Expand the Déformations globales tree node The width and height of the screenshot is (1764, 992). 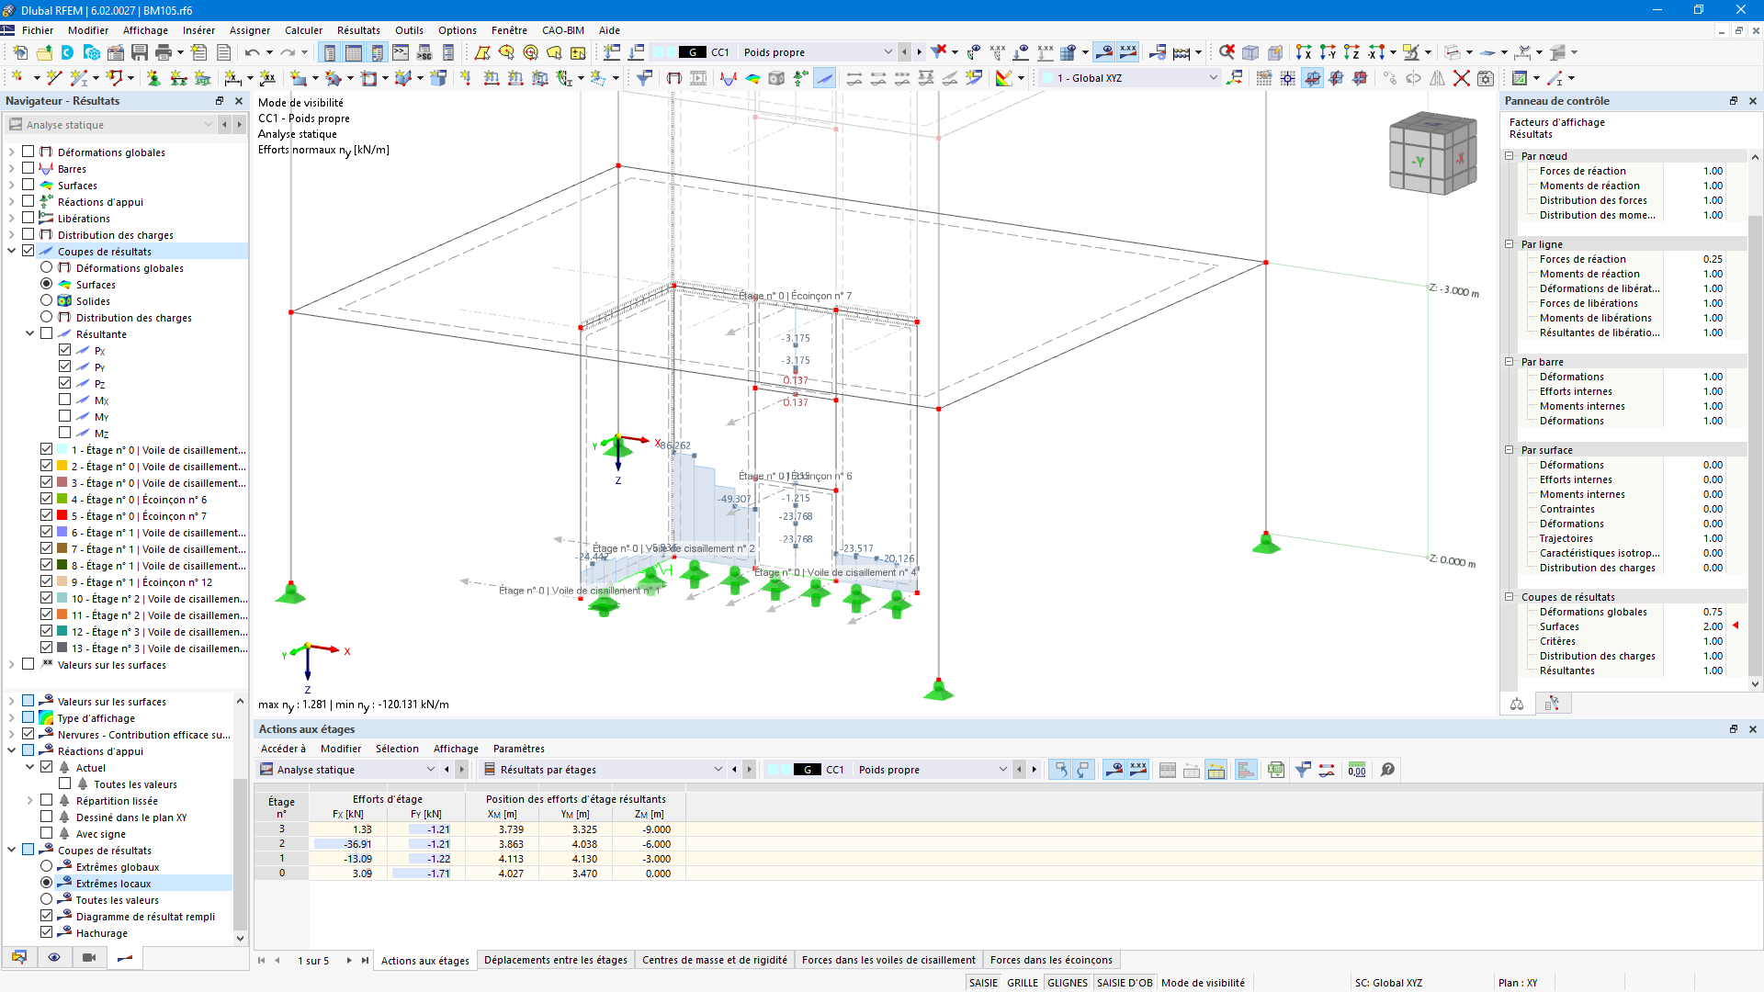click(11, 152)
